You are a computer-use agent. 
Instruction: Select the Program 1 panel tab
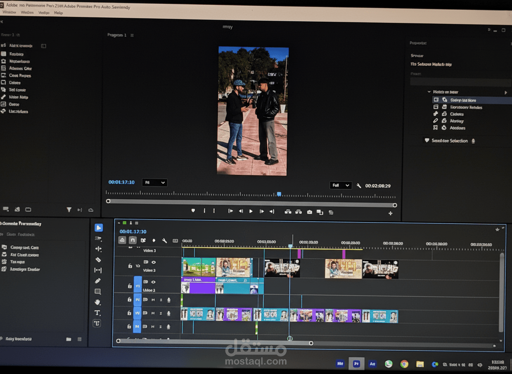click(x=117, y=35)
